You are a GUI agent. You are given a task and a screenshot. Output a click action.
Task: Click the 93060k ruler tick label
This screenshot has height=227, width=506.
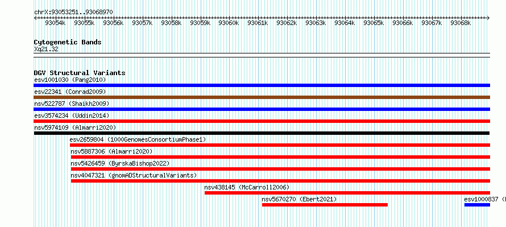229,23
